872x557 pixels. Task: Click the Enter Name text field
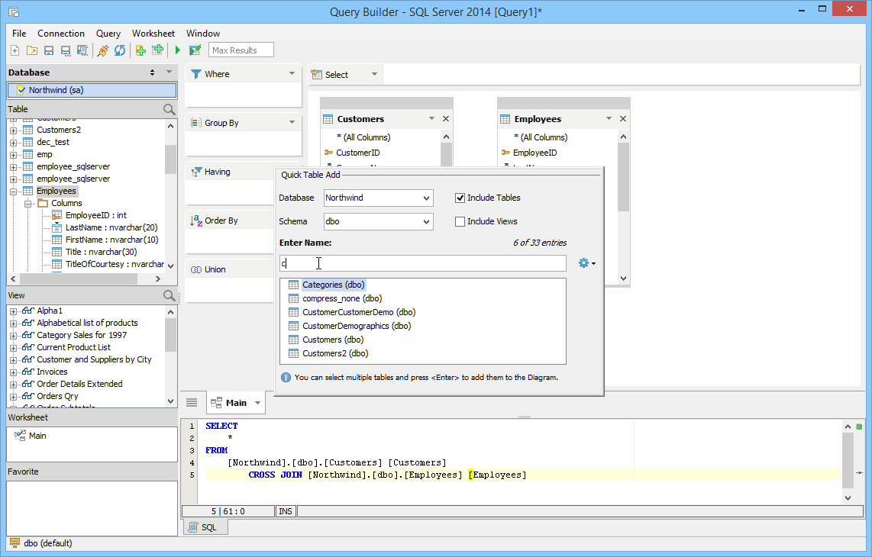click(423, 263)
